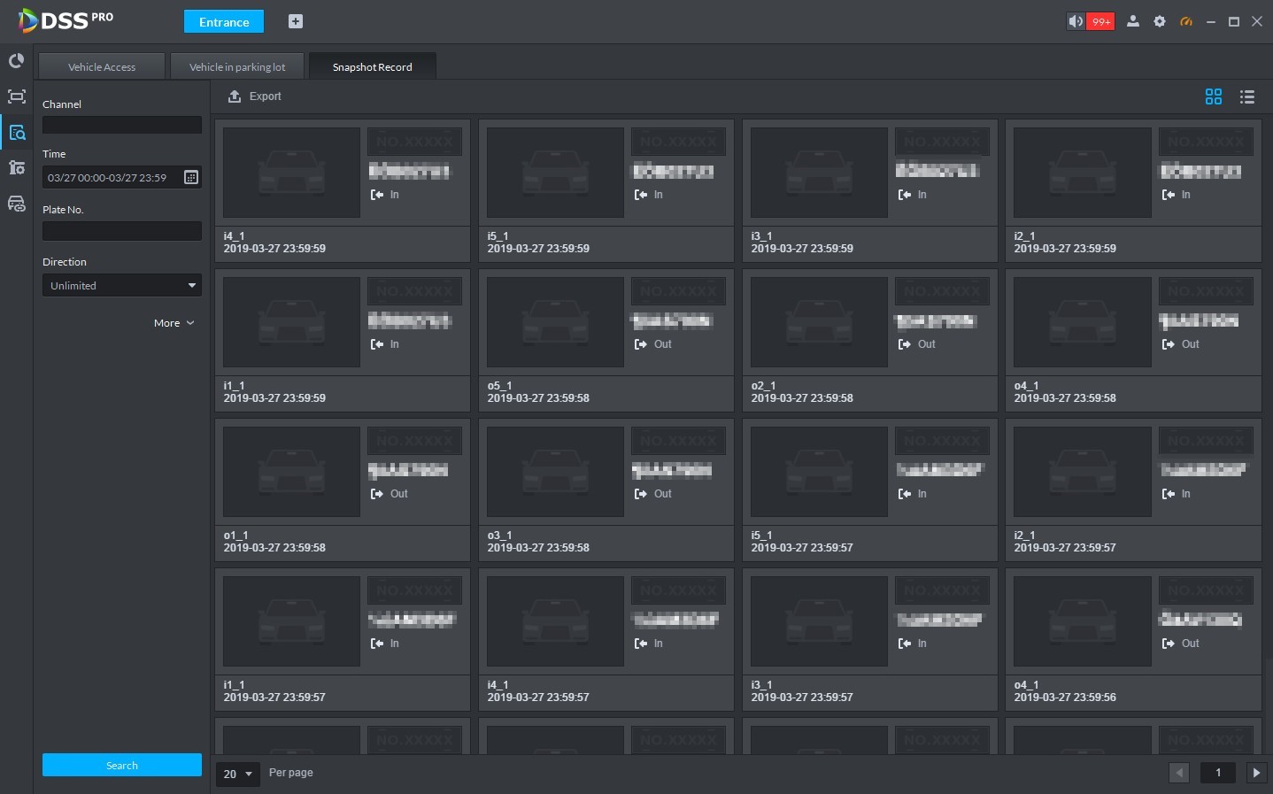Open the i4_1 23:59:59 snapshot thumbnail

click(292, 173)
